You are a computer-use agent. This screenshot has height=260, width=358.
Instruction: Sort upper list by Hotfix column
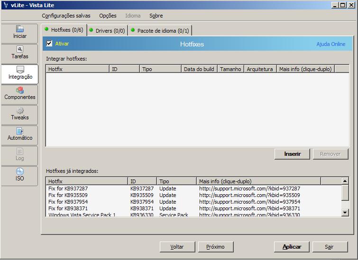[x=78, y=69]
